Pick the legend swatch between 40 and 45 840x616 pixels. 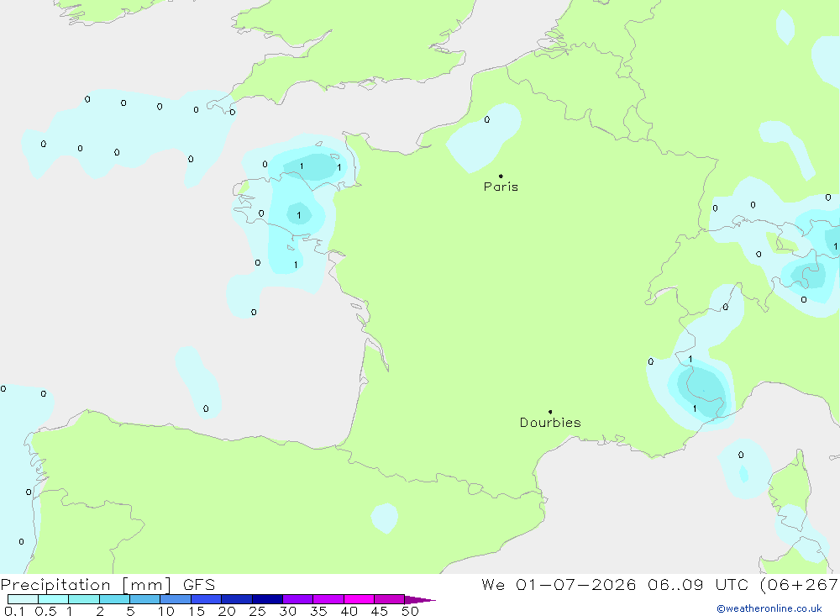pos(359,599)
